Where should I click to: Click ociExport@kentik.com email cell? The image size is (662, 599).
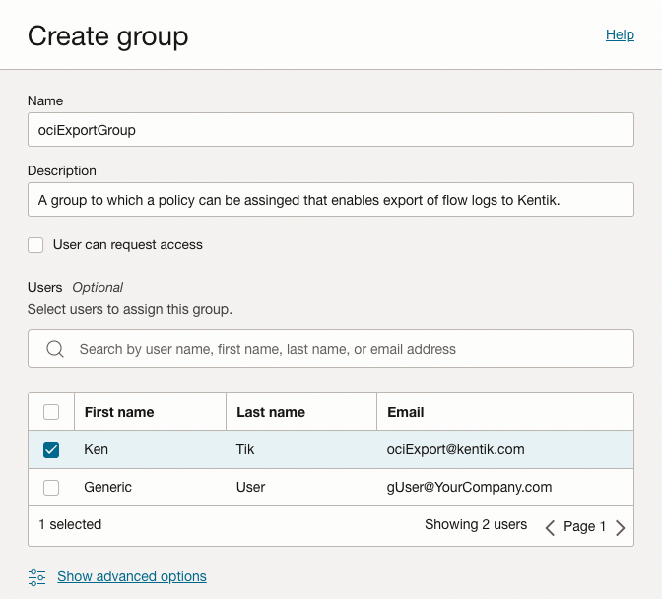455,449
